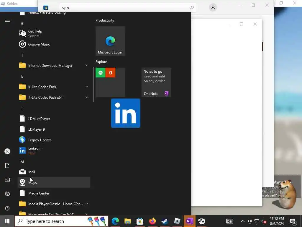Launch LDPlayer 9
The width and height of the screenshot is (302, 227).
pos(54,129)
